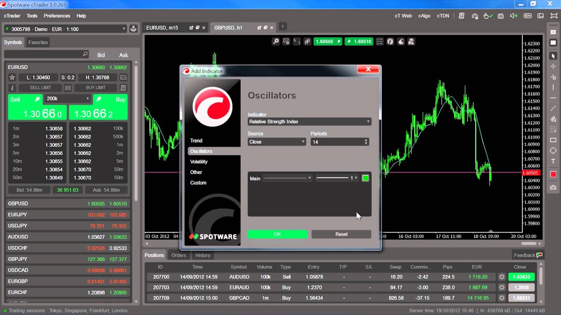Open a new chart for EURUSD icon
This screenshot has width=561, height=315.
[x=124, y=77]
